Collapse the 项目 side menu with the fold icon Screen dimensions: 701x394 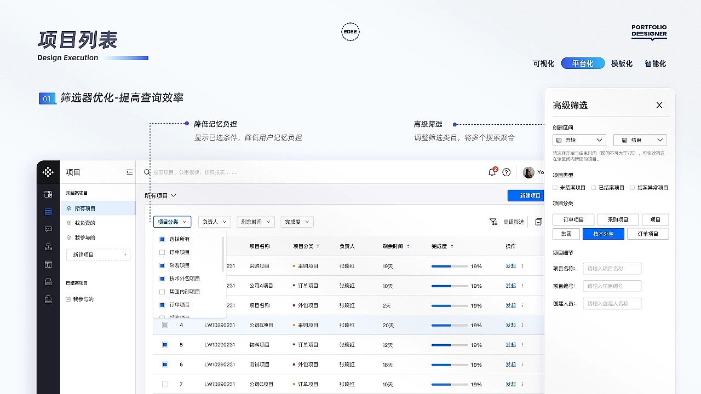pos(130,172)
